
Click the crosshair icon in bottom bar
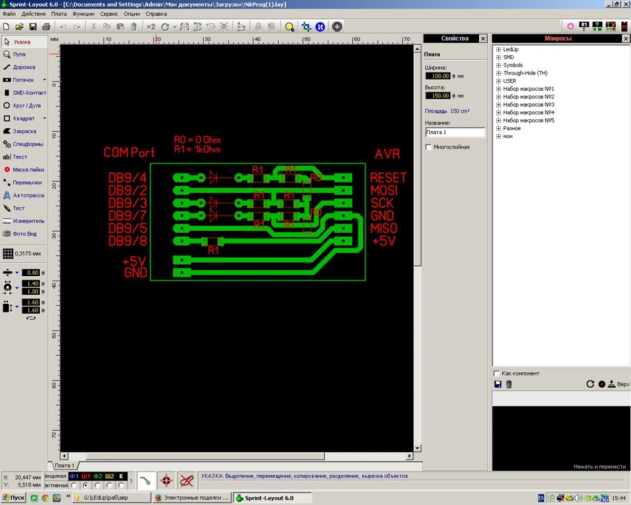click(166, 481)
